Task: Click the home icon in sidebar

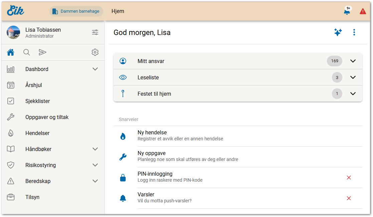Action: pos(11,52)
